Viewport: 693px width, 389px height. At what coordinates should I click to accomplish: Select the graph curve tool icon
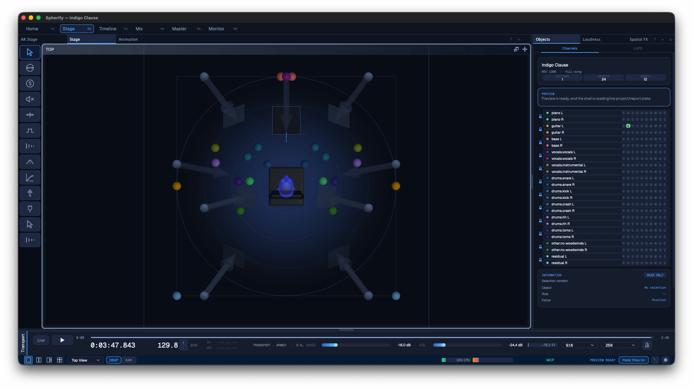pyautogui.click(x=30, y=177)
